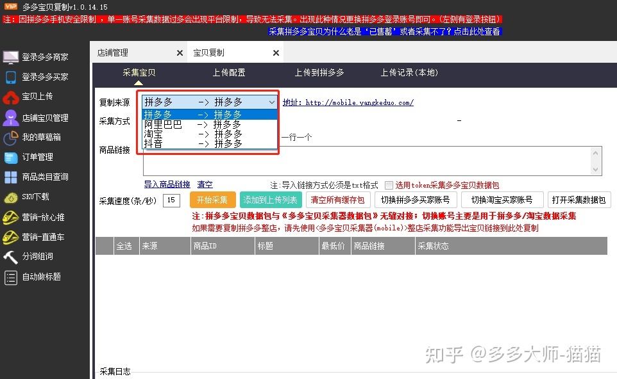Open 登录多多商家 in the sidebar
617x379 pixels.
click(x=46, y=58)
